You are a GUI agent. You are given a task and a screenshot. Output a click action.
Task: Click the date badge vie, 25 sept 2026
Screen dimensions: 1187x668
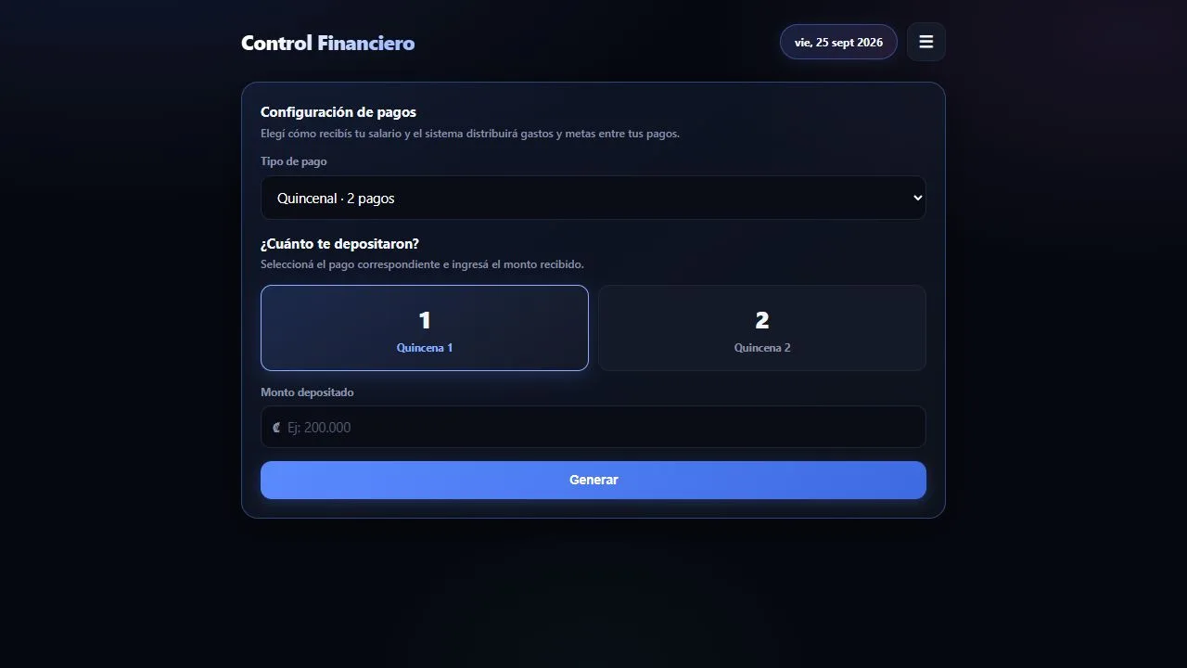coord(838,42)
